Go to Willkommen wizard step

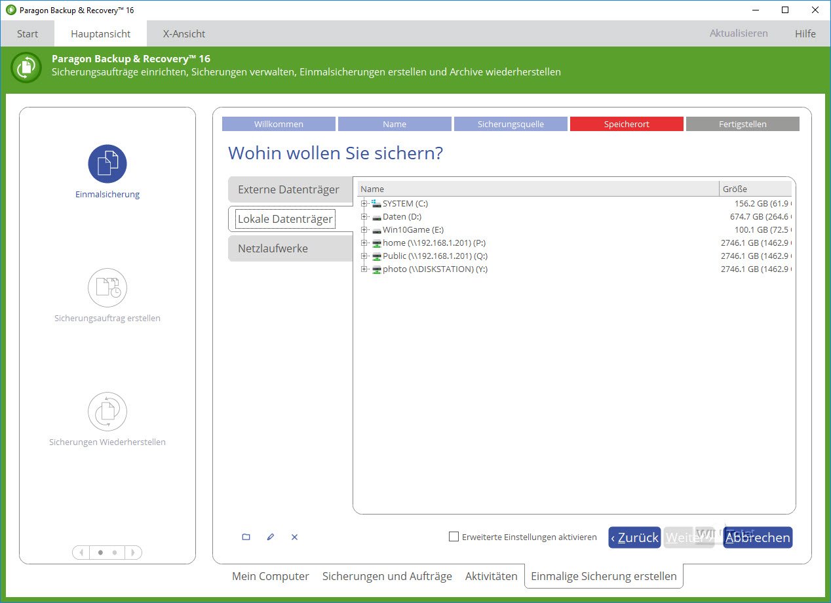tap(279, 124)
